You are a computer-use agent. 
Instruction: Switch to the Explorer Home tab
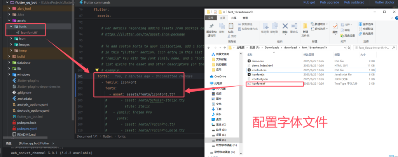point(222,18)
